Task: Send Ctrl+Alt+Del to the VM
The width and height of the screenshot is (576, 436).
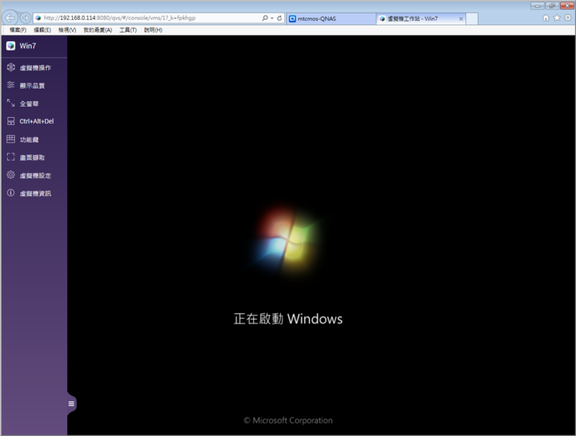Action: [11, 121]
